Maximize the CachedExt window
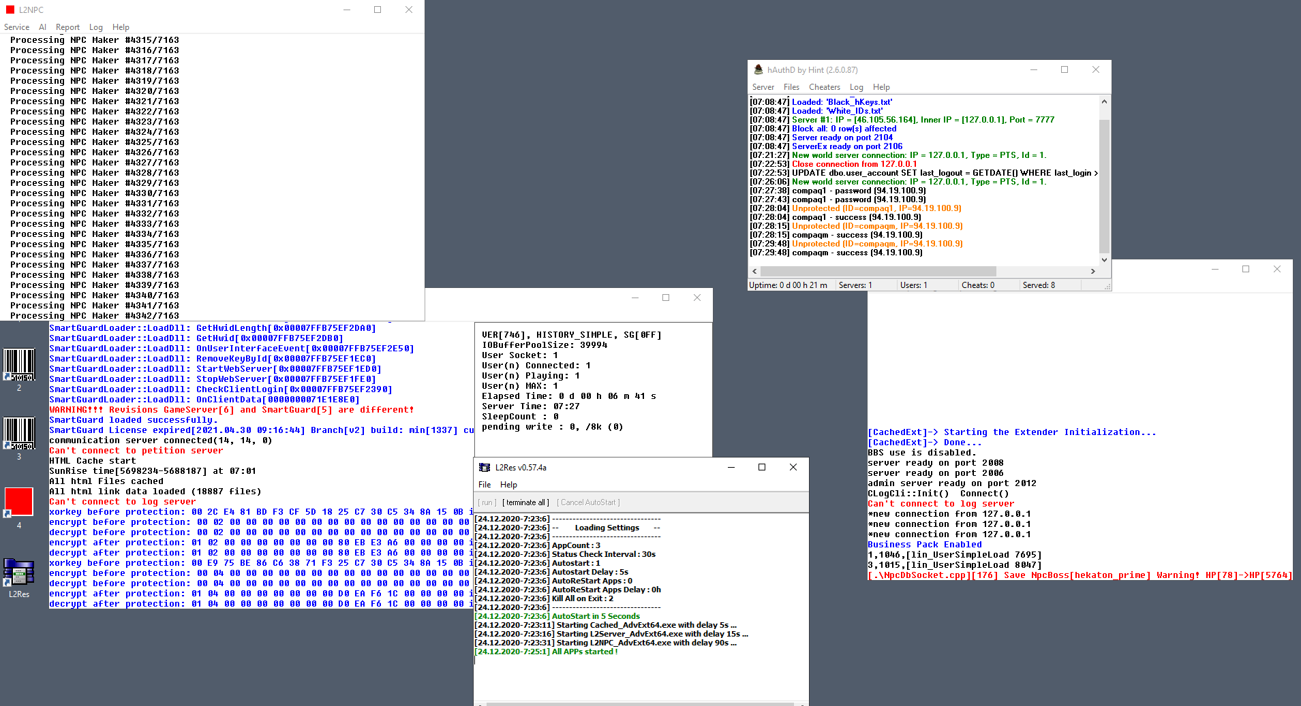This screenshot has height=706, width=1301. tap(1246, 269)
